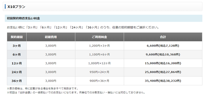Click the 契約期間 column header
The width and height of the screenshot is (204, 100).
tap(17, 37)
